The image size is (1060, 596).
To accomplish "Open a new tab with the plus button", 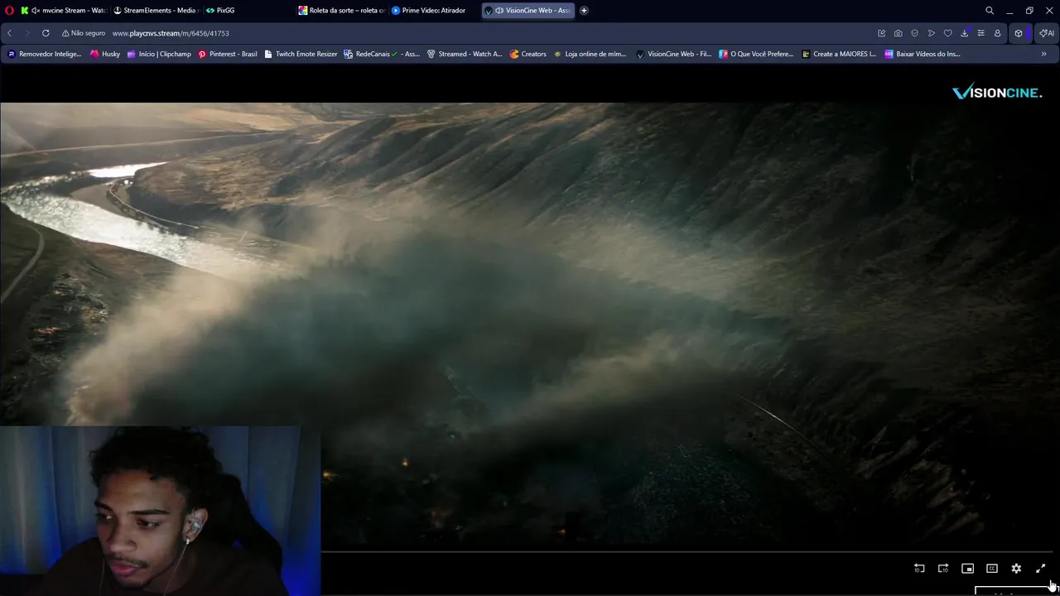I will [584, 10].
